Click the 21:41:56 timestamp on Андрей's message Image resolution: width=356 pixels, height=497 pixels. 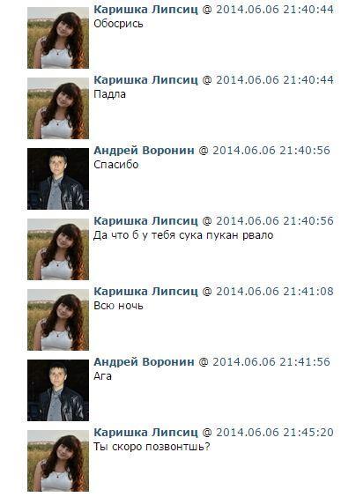pos(271,362)
